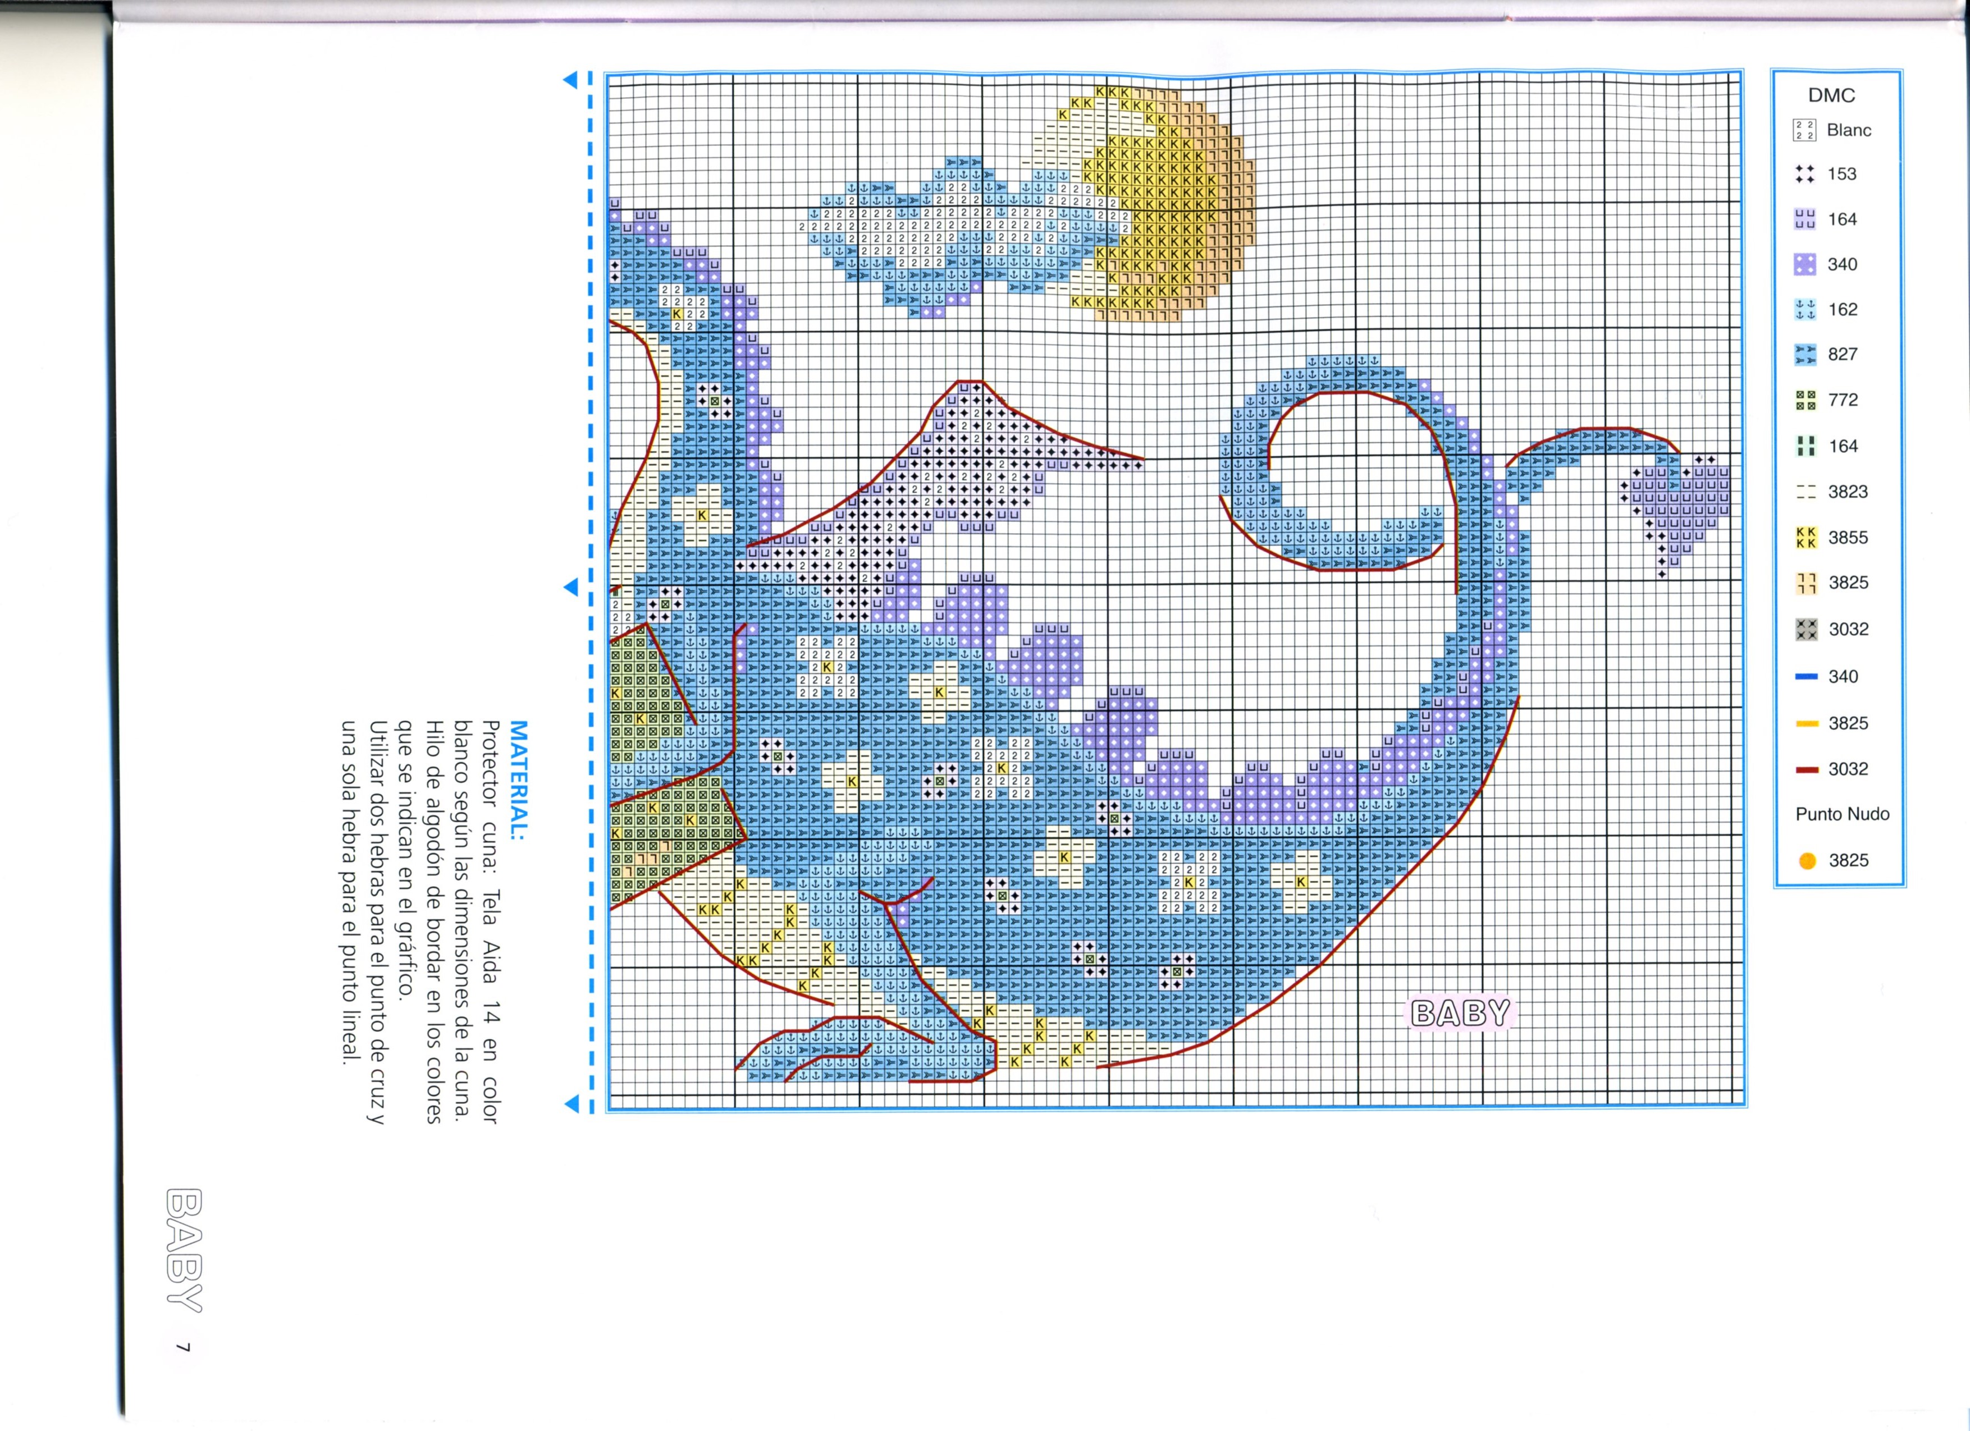This screenshot has height=1431, width=1970.
Task: Click the 153 diamond symbol in the legend
Action: [x=1804, y=173]
